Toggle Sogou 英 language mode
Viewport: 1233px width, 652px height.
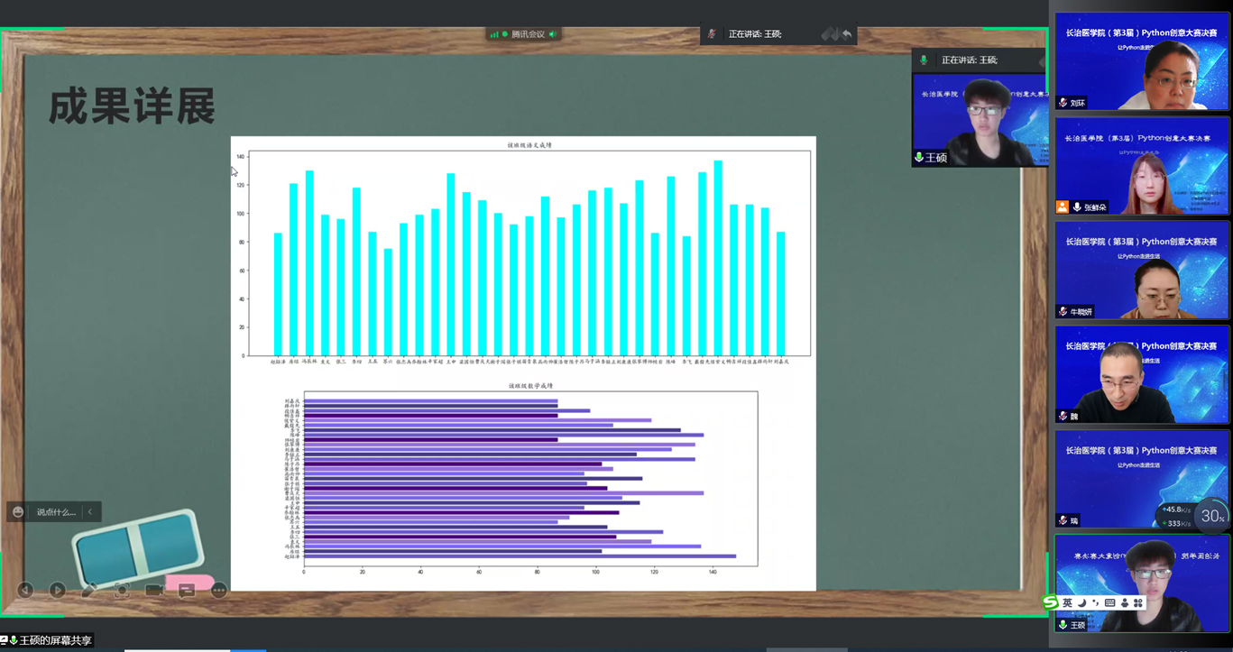tap(1067, 602)
